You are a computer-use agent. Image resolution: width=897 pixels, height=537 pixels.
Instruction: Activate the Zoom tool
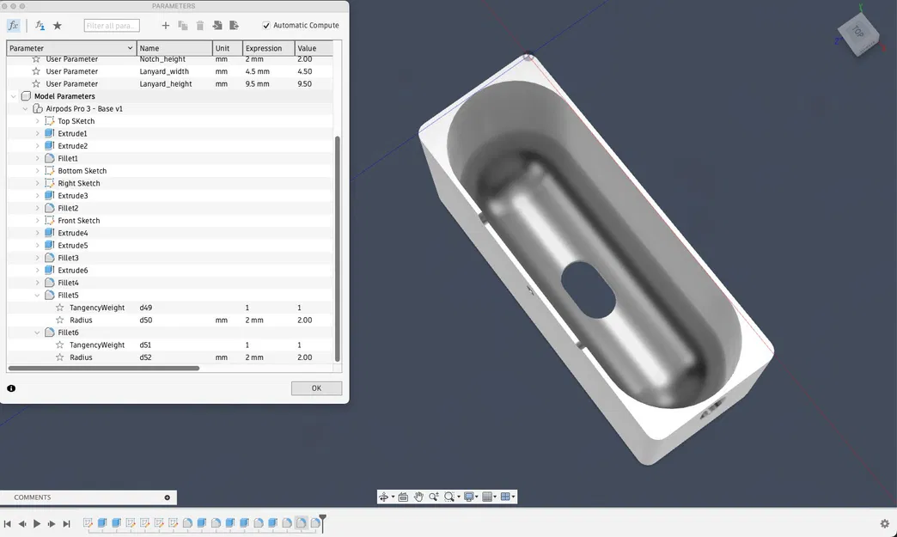click(x=434, y=497)
